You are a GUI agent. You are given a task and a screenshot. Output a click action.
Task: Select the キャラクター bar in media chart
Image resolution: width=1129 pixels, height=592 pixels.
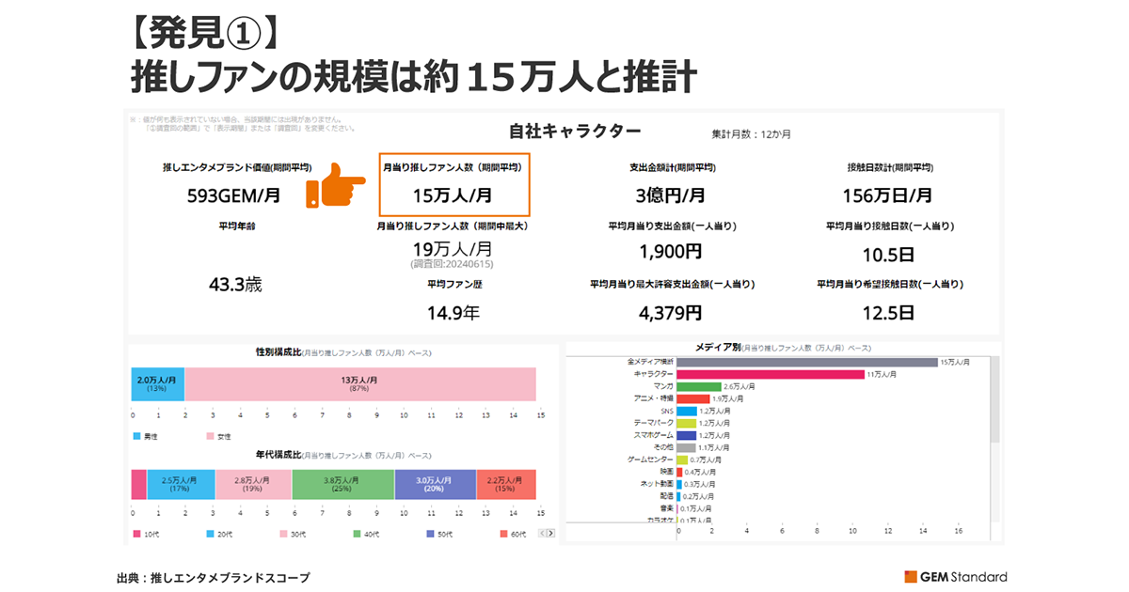coord(770,374)
